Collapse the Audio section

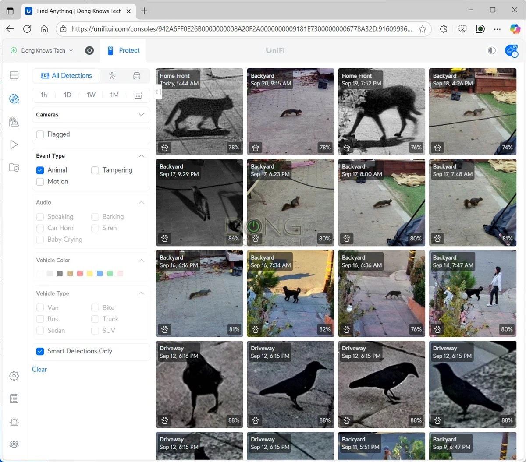[x=141, y=203]
